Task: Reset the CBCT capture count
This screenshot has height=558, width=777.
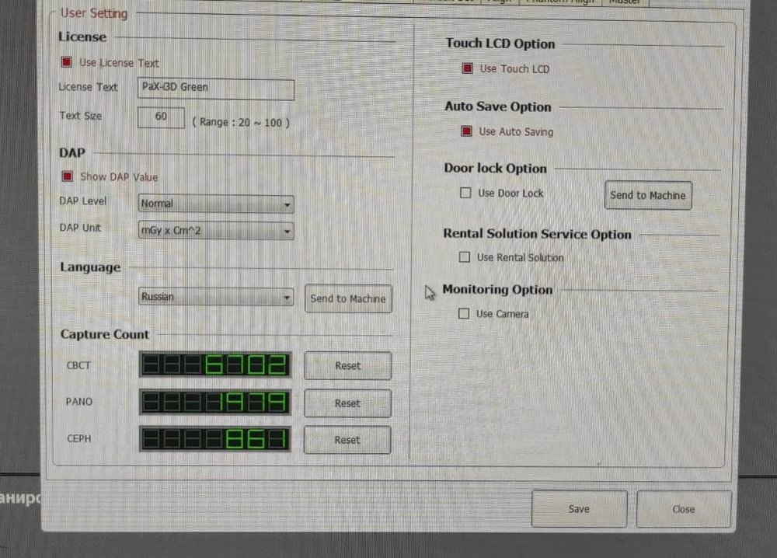Action: click(x=348, y=366)
